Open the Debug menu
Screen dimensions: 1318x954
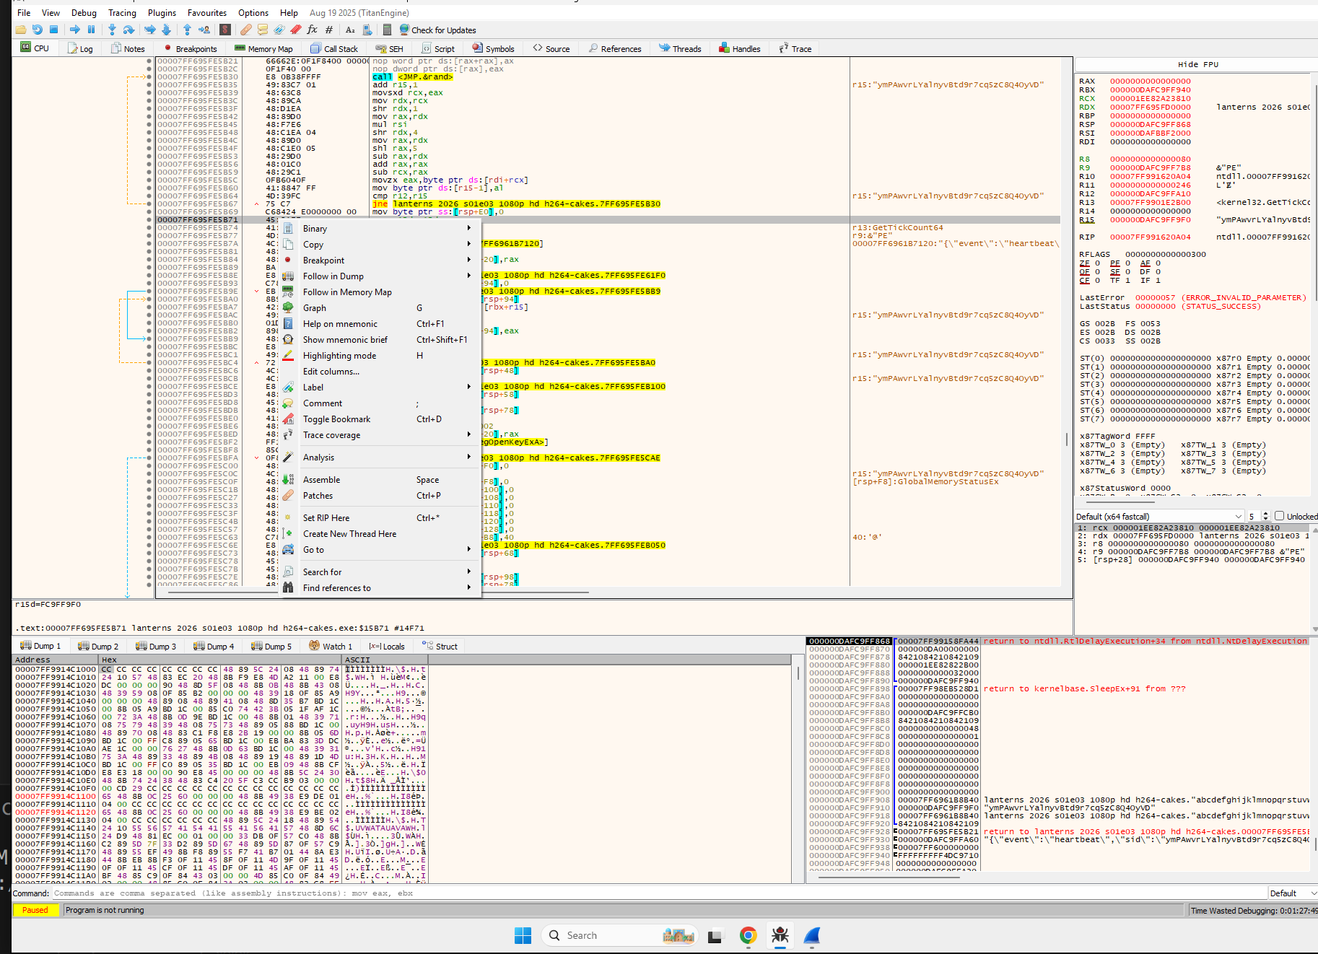point(84,12)
